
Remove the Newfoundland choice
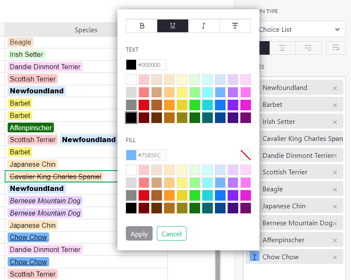click(x=334, y=87)
